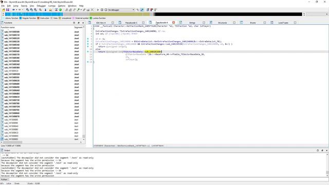Click the Lumina function legend swatch
The image size is (329, 185).
[x=91, y=18]
